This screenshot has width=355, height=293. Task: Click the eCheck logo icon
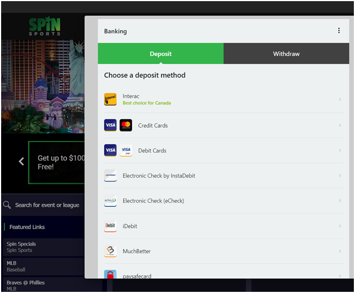pyautogui.click(x=110, y=201)
